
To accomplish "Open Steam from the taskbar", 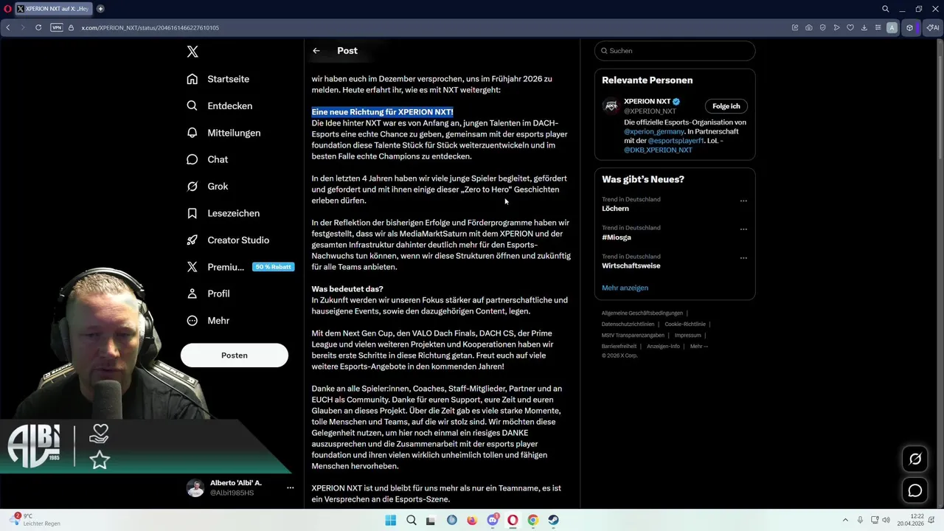I will pos(553,520).
